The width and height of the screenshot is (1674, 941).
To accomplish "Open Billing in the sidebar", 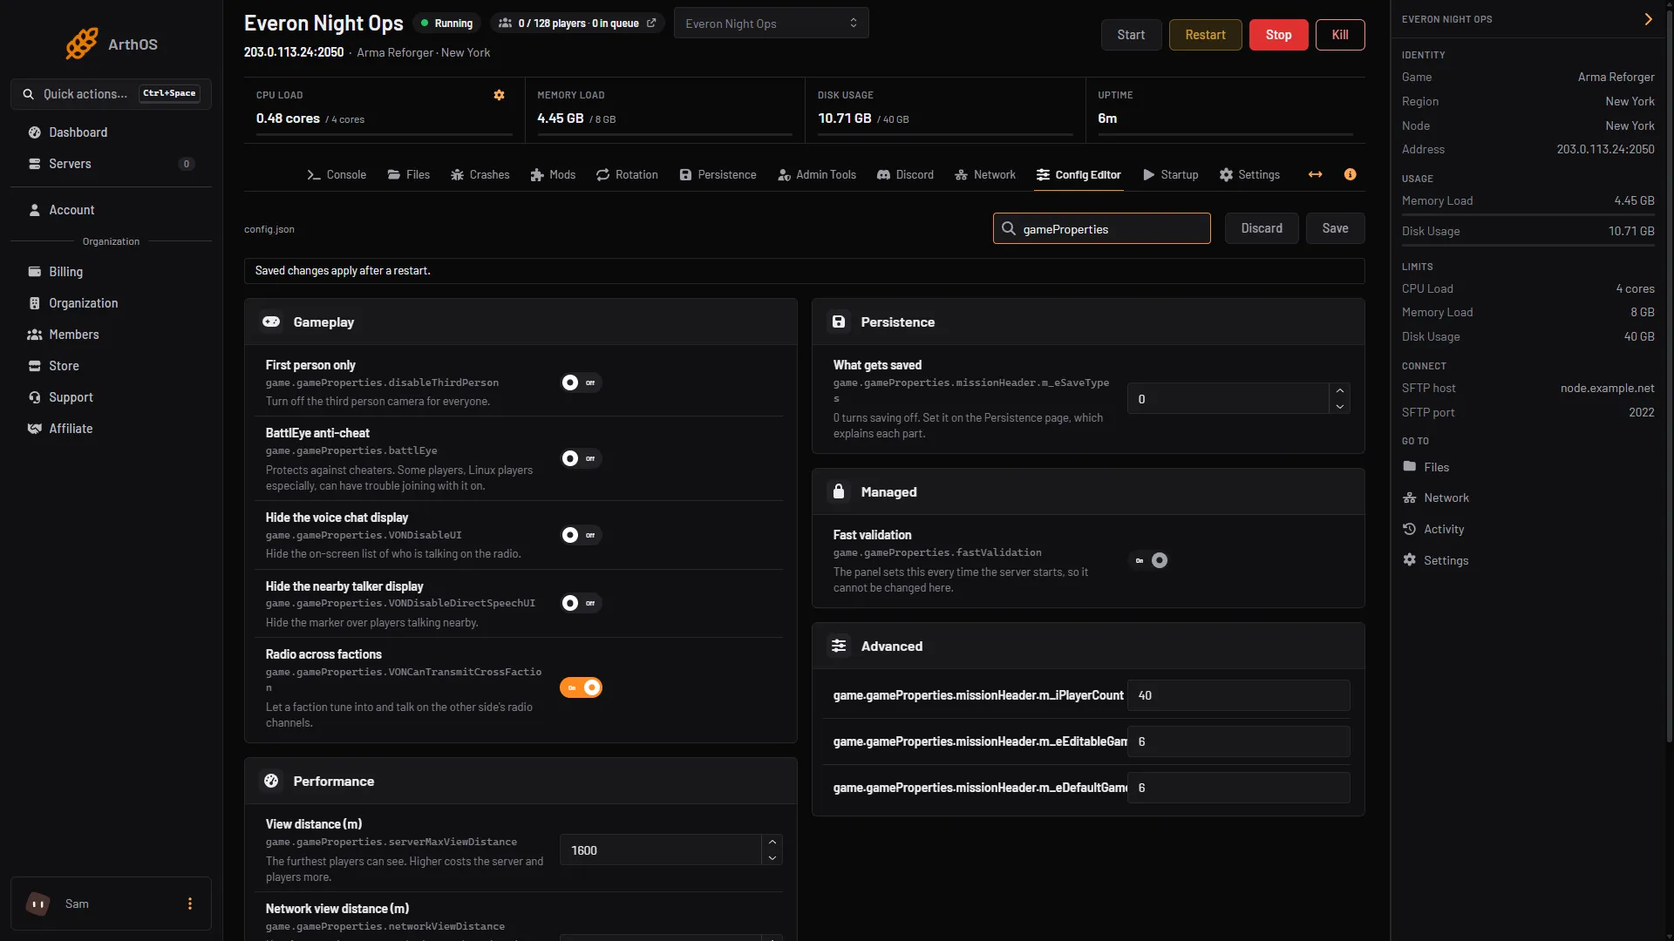I will coord(111,272).
